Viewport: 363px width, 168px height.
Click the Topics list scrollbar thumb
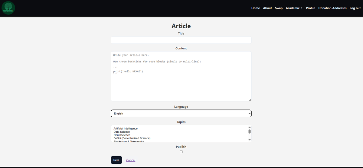[250, 132]
